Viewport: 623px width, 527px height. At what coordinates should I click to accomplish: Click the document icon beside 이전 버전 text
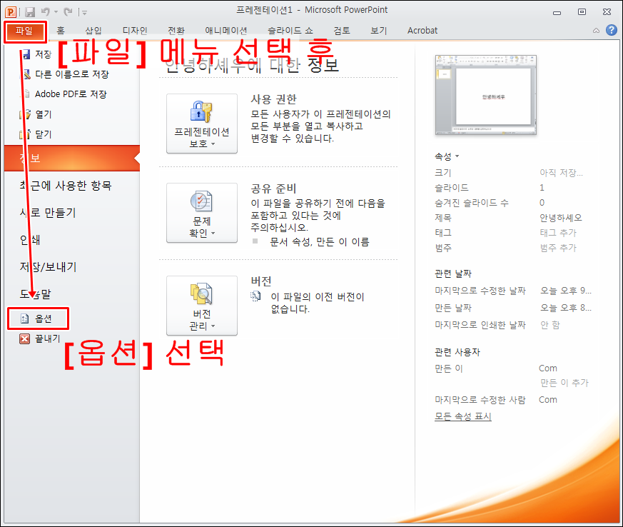pos(256,296)
